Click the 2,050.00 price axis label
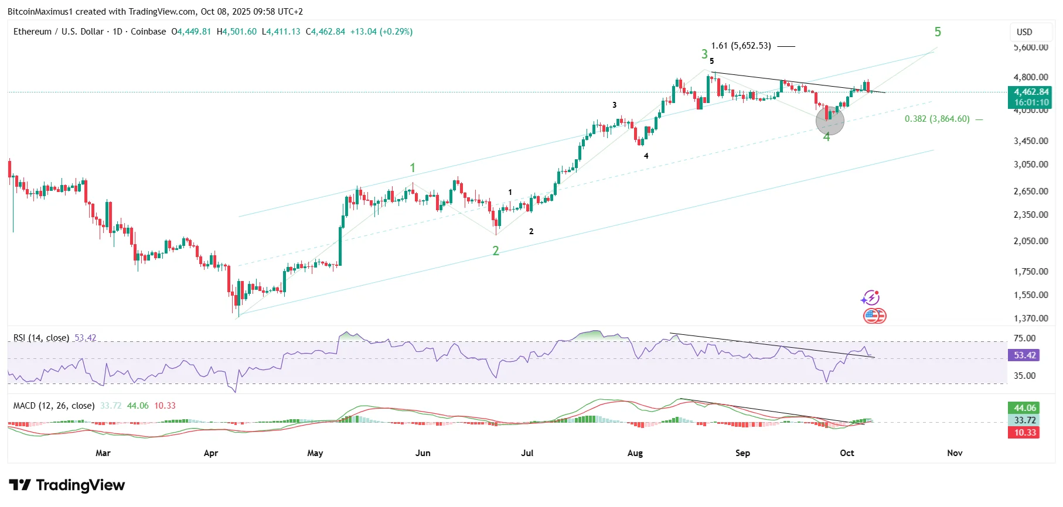Viewport: 1063px width, 507px height. tap(1031, 241)
